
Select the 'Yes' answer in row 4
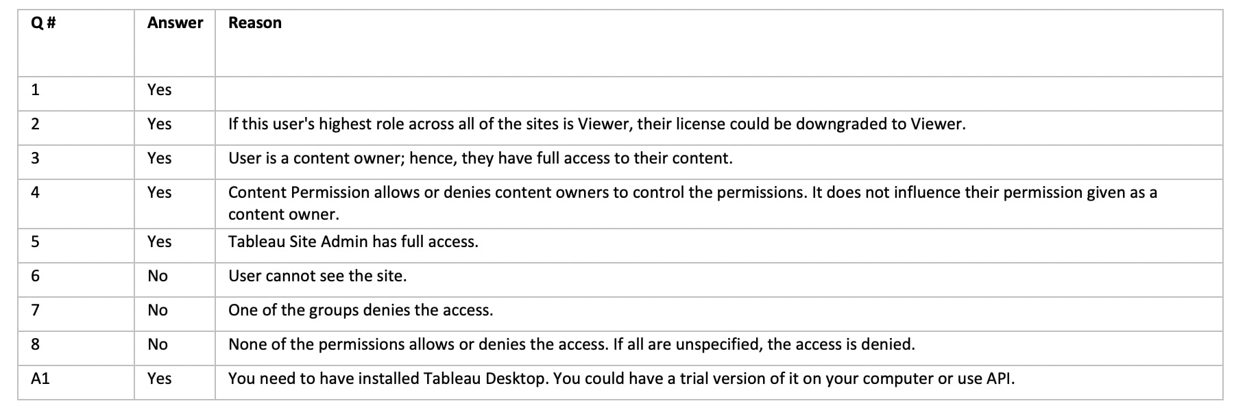tap(159, 192)
